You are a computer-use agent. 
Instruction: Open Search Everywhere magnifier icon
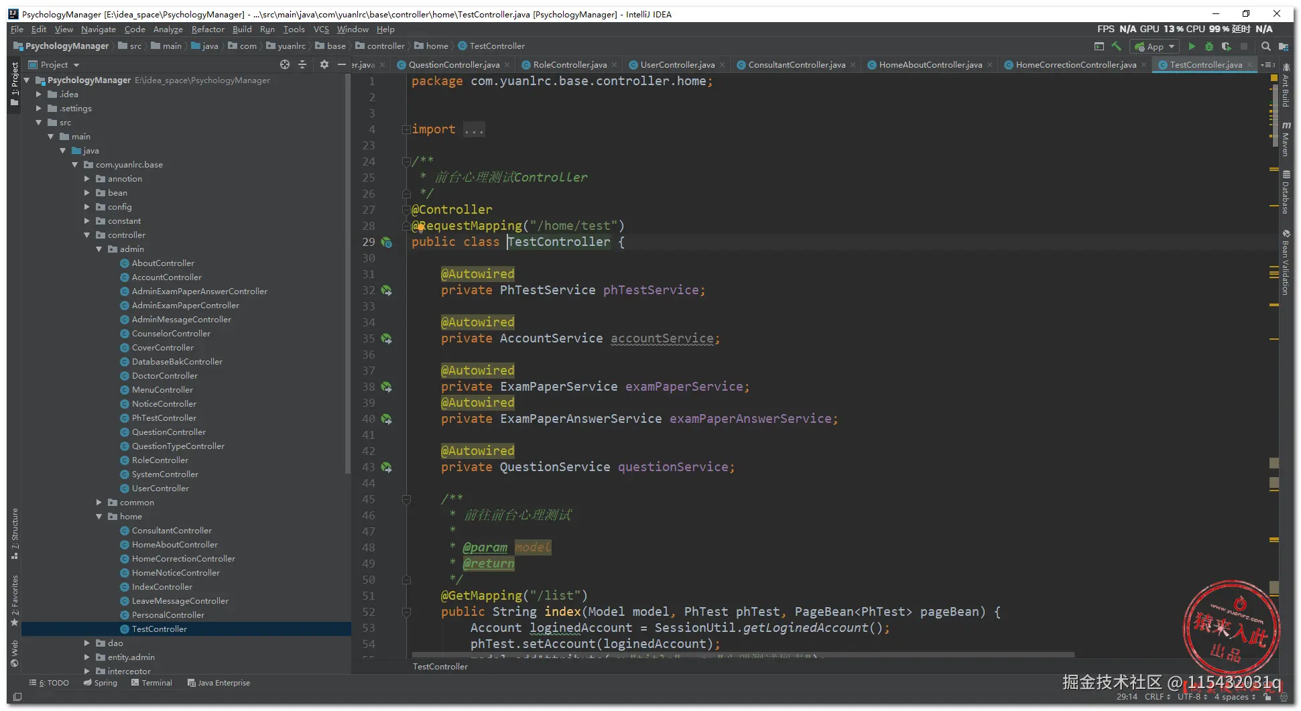[1265, 46]
